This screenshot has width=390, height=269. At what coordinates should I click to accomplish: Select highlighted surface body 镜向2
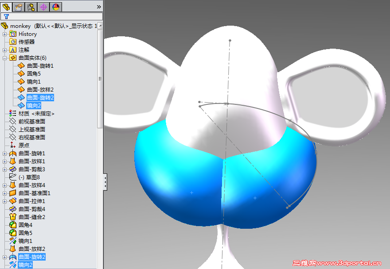(34, 106)
